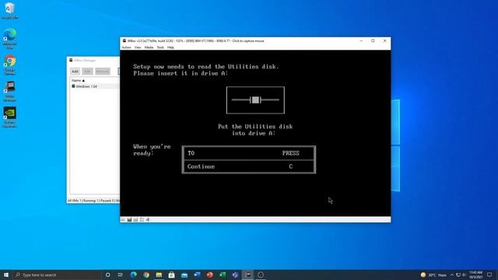The width and height of the screenshot is (498, 280).
Task: Open Google Chrome desktop shortcut
Action: 10,65
